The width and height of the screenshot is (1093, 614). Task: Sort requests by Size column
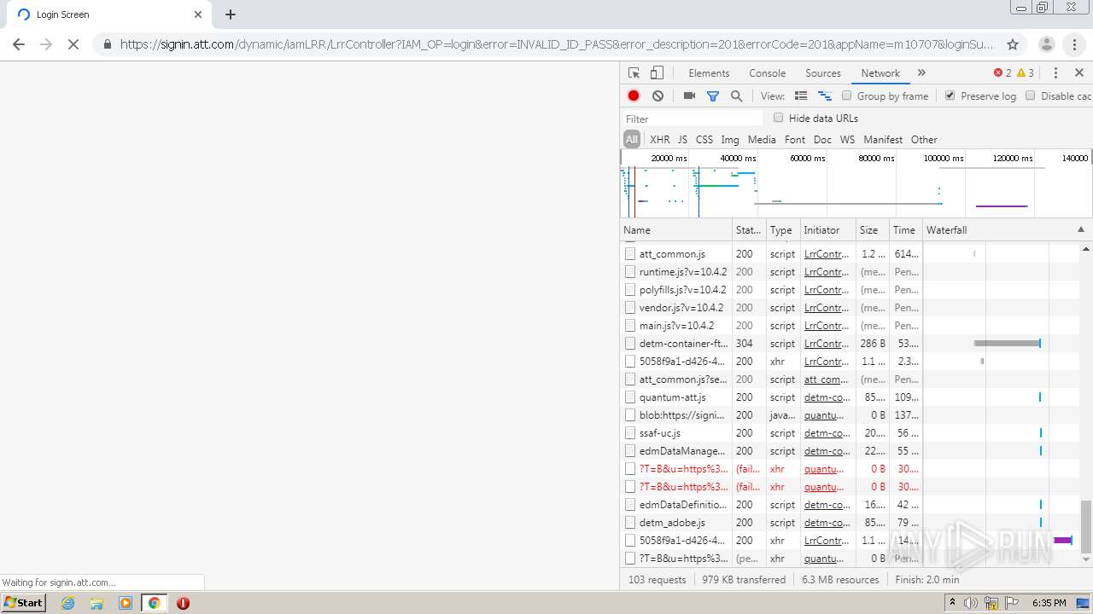(x=873, y=229)
